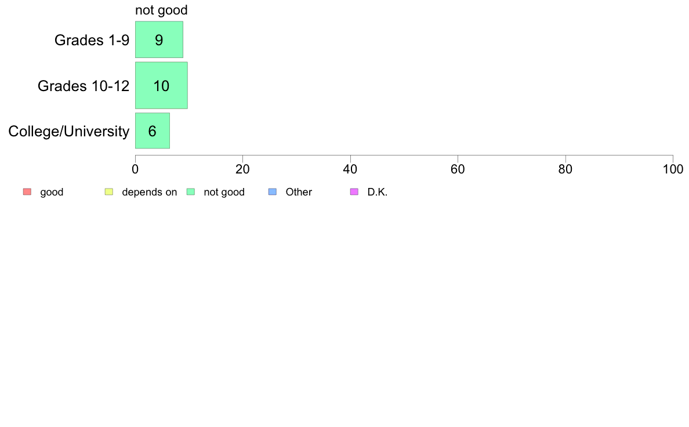Click the green 'not good' legend swatch
The image size is (689, 427).
(191, 191)
